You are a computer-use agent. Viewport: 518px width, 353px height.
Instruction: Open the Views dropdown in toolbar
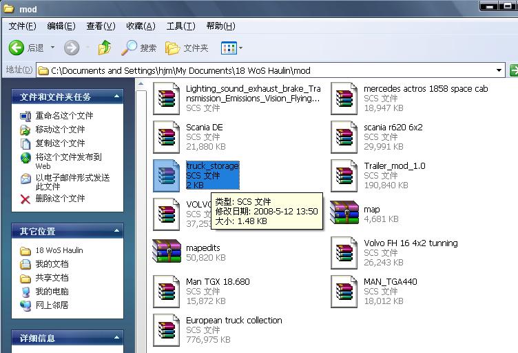pyautogui.click(x=231, y=48)
